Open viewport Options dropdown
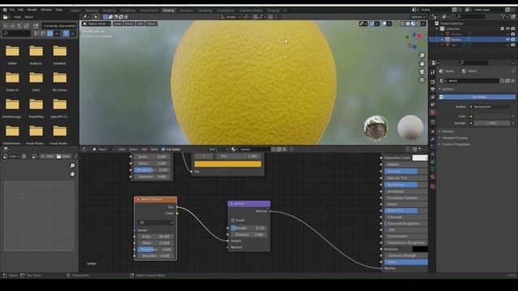The image size is (518, 291). [418, 17]
